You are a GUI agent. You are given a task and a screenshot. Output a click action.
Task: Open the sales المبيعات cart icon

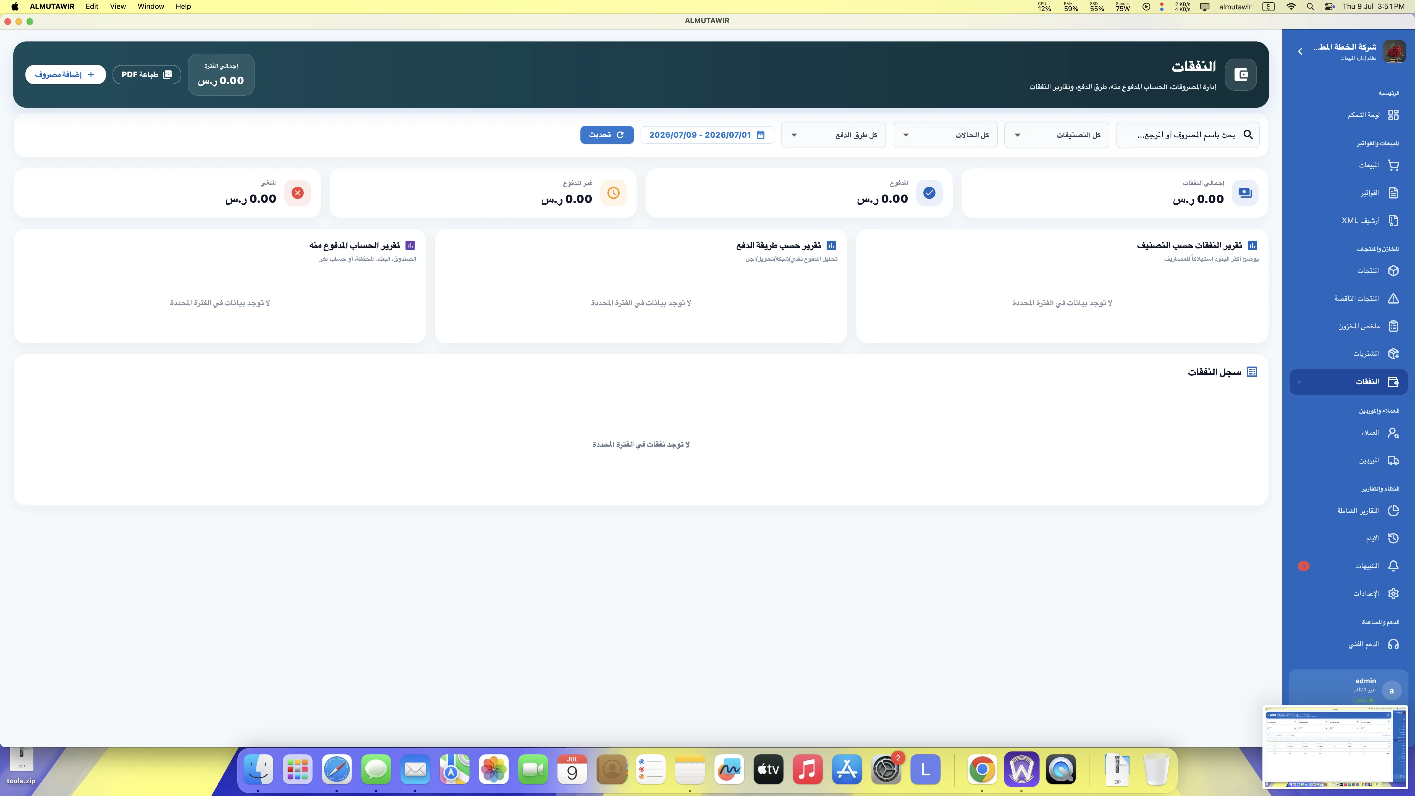tap(1393, 165)
